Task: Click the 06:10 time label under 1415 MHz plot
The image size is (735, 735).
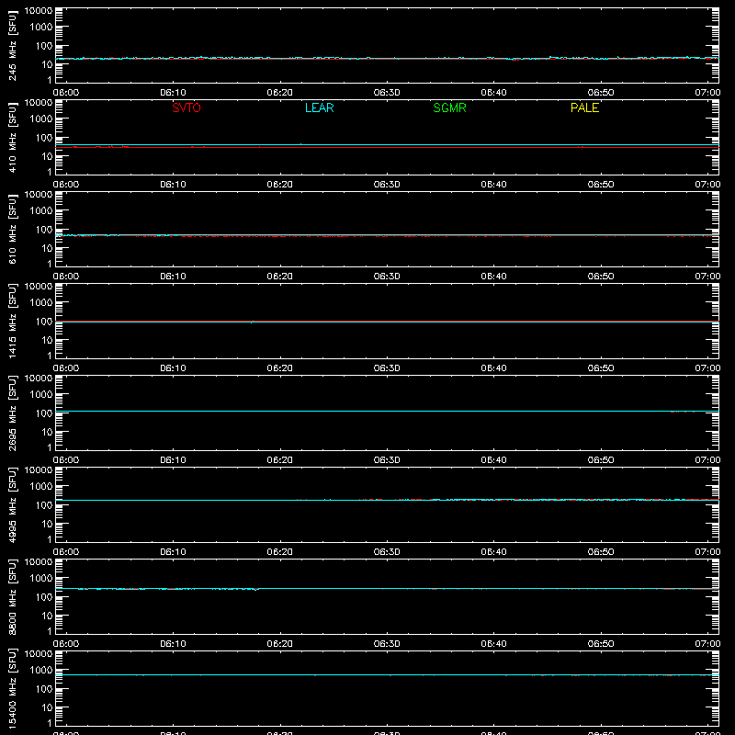Action: (x=173, y=368)
